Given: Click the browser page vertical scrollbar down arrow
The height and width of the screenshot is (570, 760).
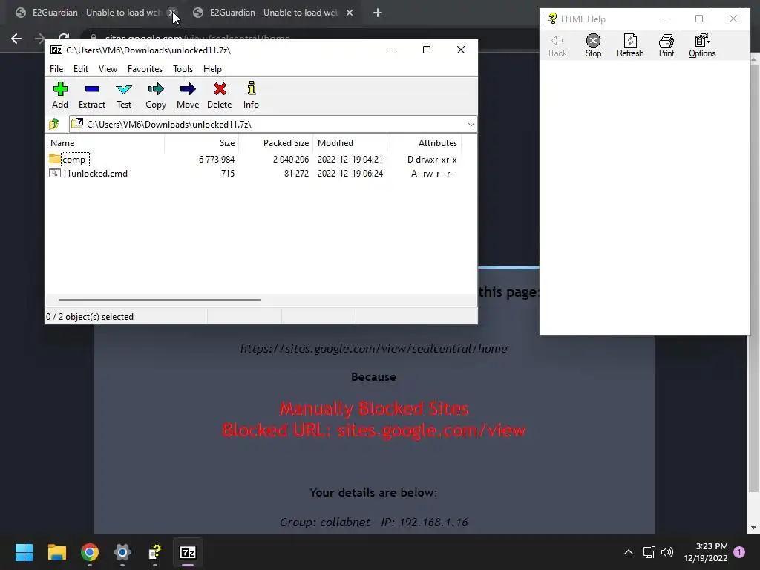Looking at the screenshot, I should click(x=753, y=528).
